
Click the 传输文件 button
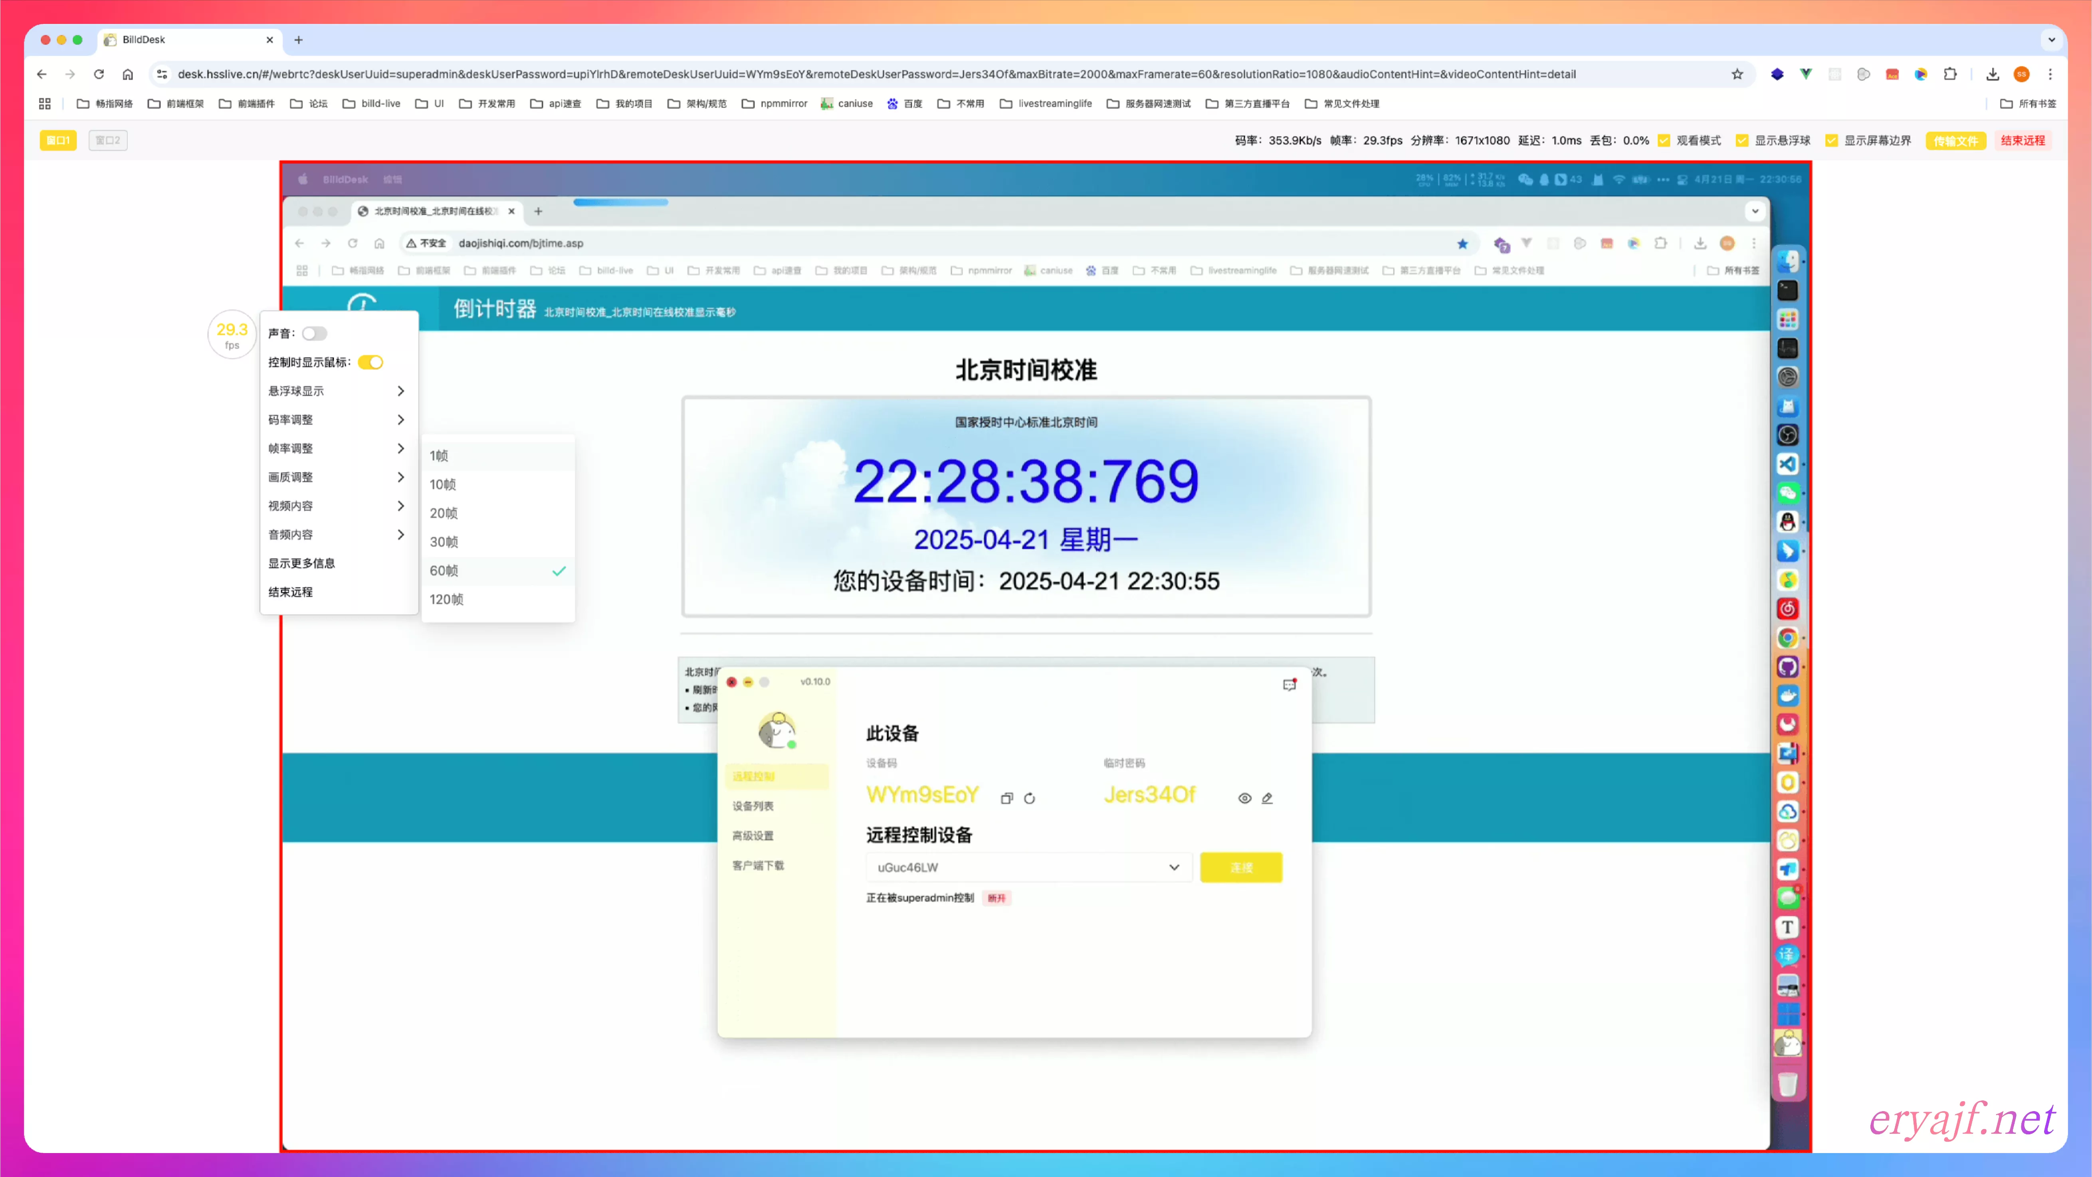click(x=1955, y=140)
